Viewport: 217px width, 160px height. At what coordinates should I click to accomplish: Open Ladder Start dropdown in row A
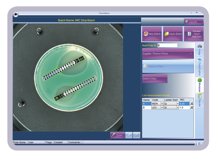click(x=177, y=104)
